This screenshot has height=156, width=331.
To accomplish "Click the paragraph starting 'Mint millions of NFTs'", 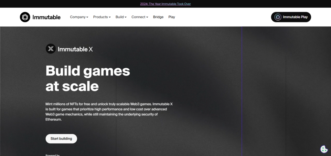I will pos(109,112).
